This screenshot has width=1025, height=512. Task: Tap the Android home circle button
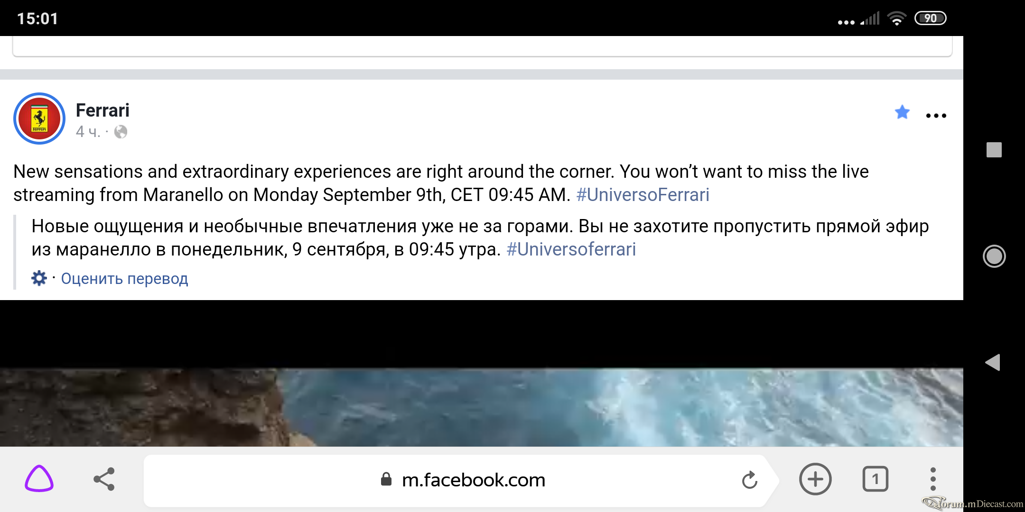coord(994,256)
